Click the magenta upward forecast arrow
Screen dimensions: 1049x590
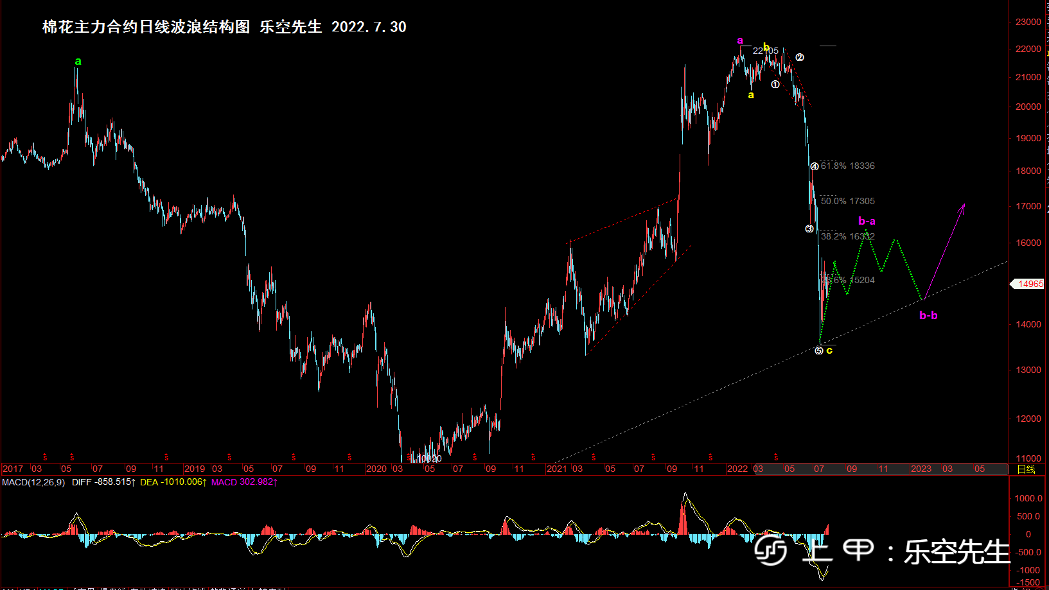click(944, 252)
